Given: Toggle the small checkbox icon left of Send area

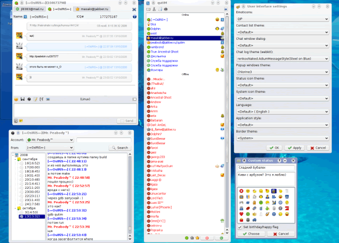Looking at the screenshot, I should click(x=16, y=120).
